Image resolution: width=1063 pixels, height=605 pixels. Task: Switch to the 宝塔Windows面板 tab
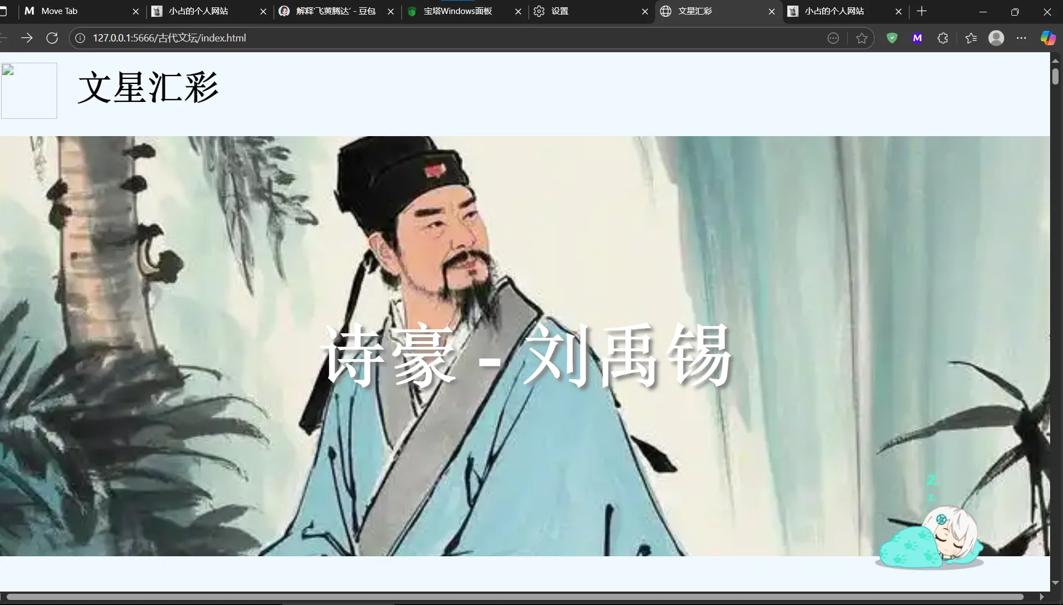pyautogui.click(x=457, y=11)
